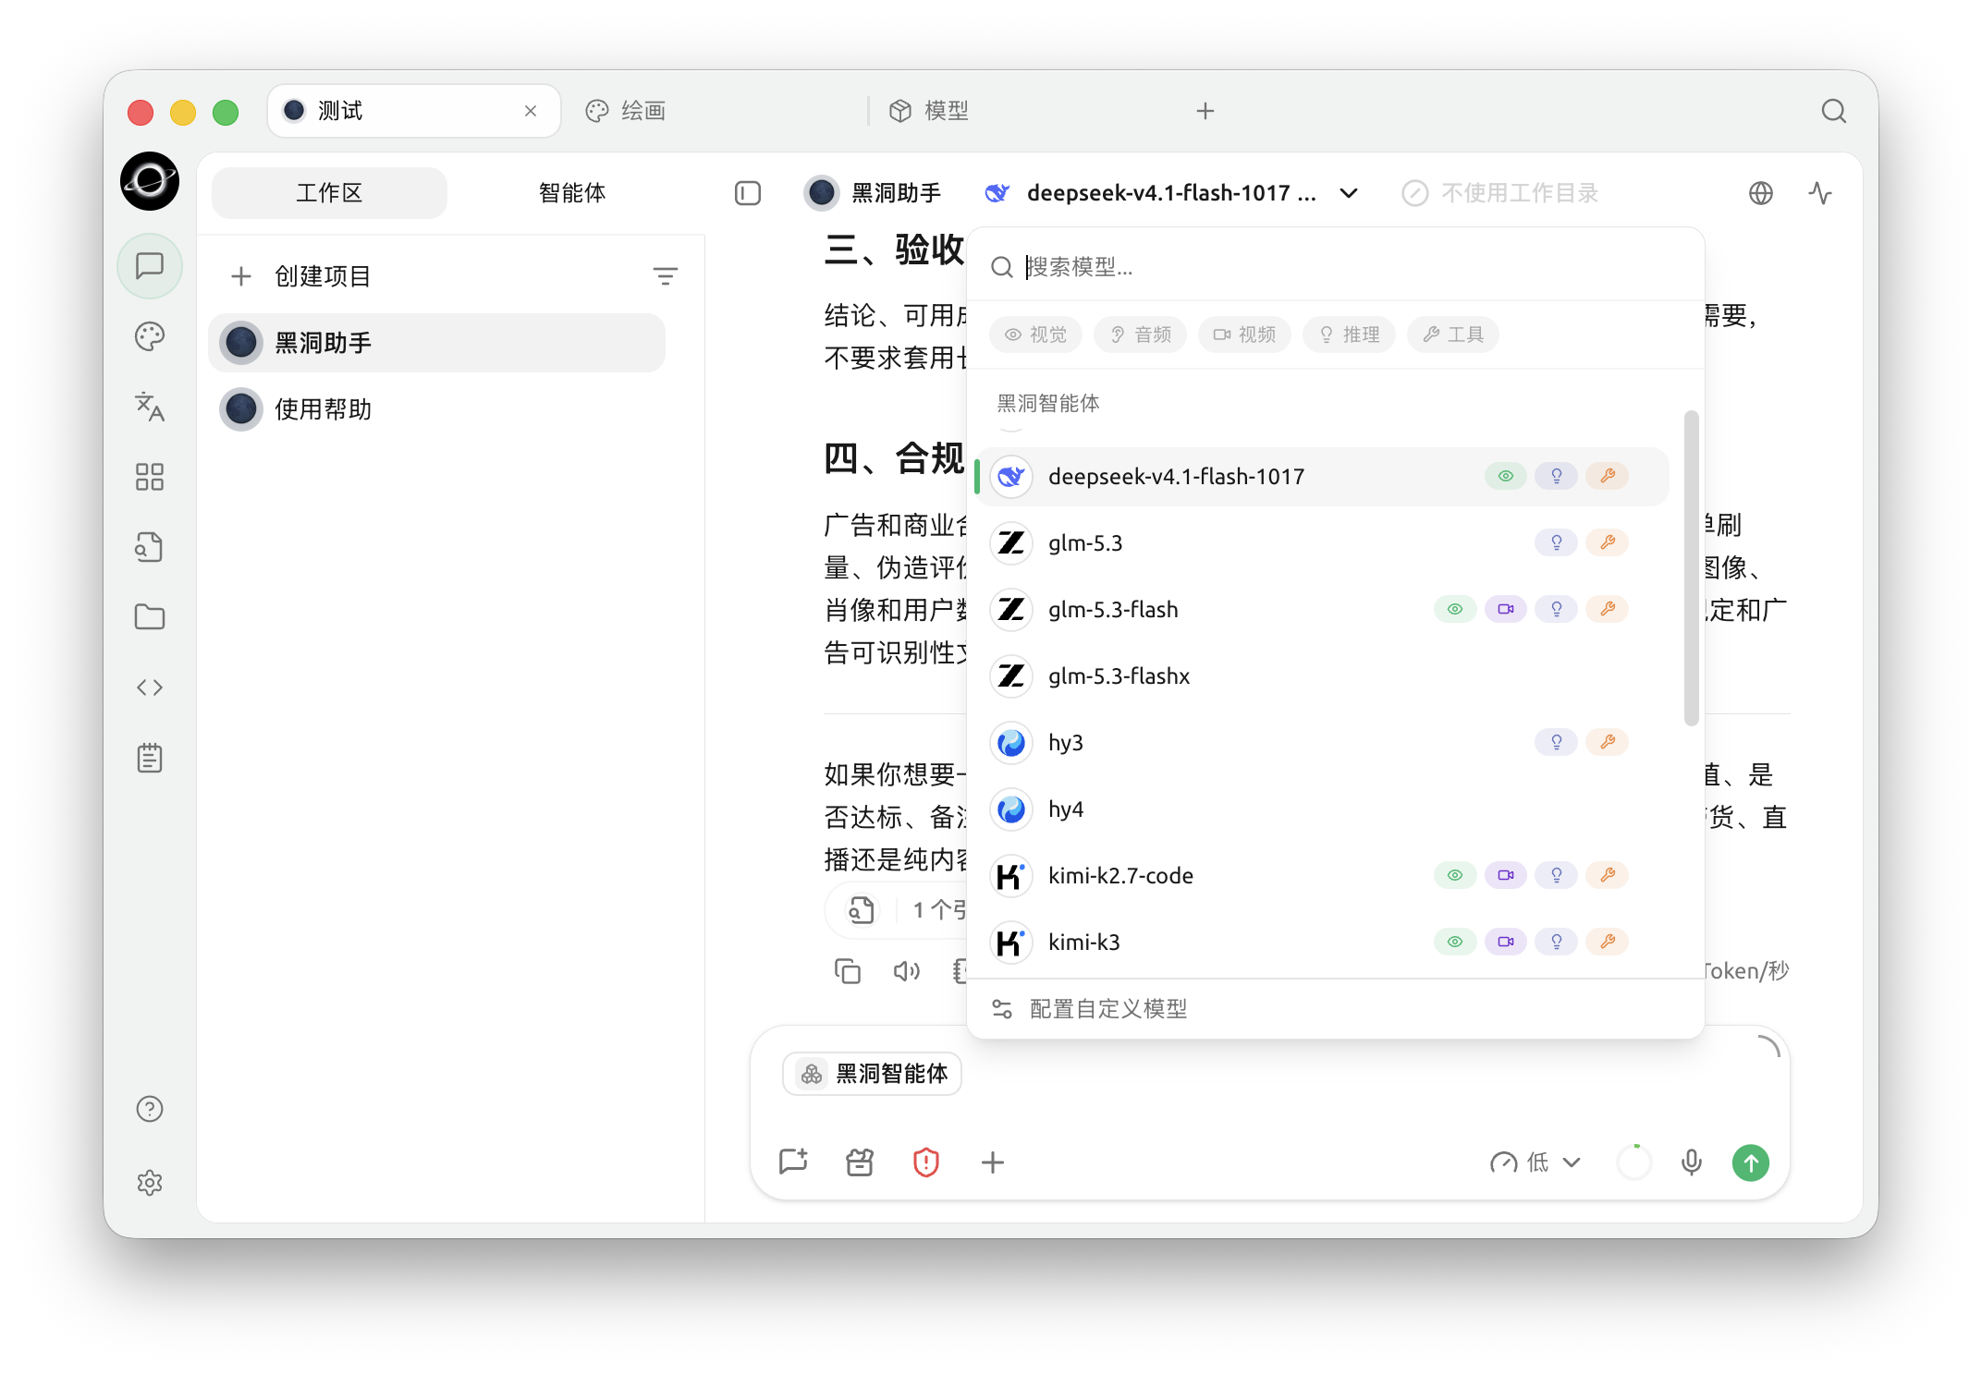Select the 智能体 panel tab
Screen dimensions: 1982x1375
pyautogui.click(x=572, y=193)
